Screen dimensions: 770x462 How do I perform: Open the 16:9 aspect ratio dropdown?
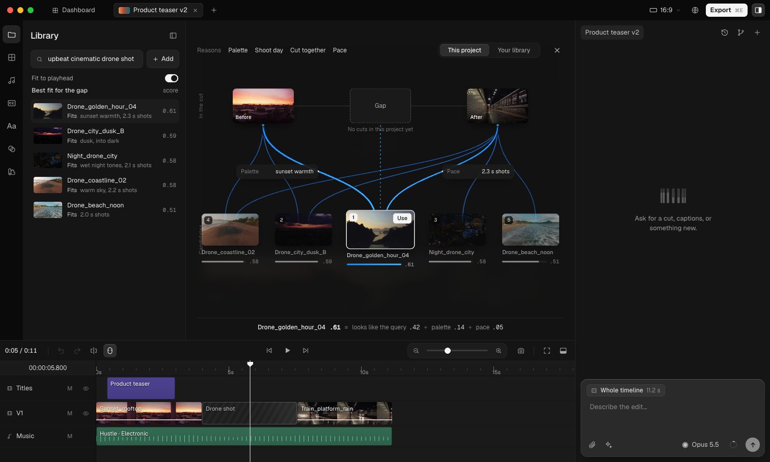click(665, 10)
